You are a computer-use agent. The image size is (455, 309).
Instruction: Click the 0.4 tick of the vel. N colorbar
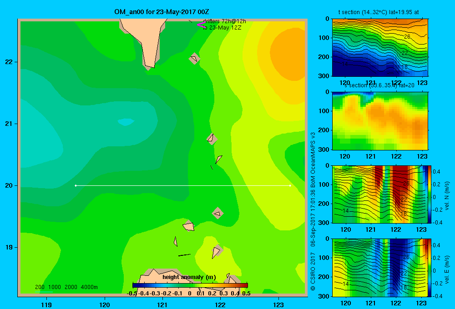[x=436, y=172]
